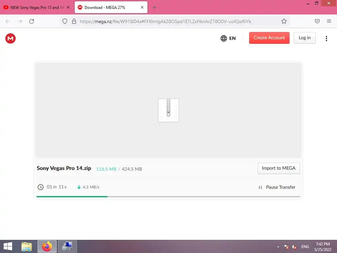Click the green download speed arrow icon

(79, 187)
